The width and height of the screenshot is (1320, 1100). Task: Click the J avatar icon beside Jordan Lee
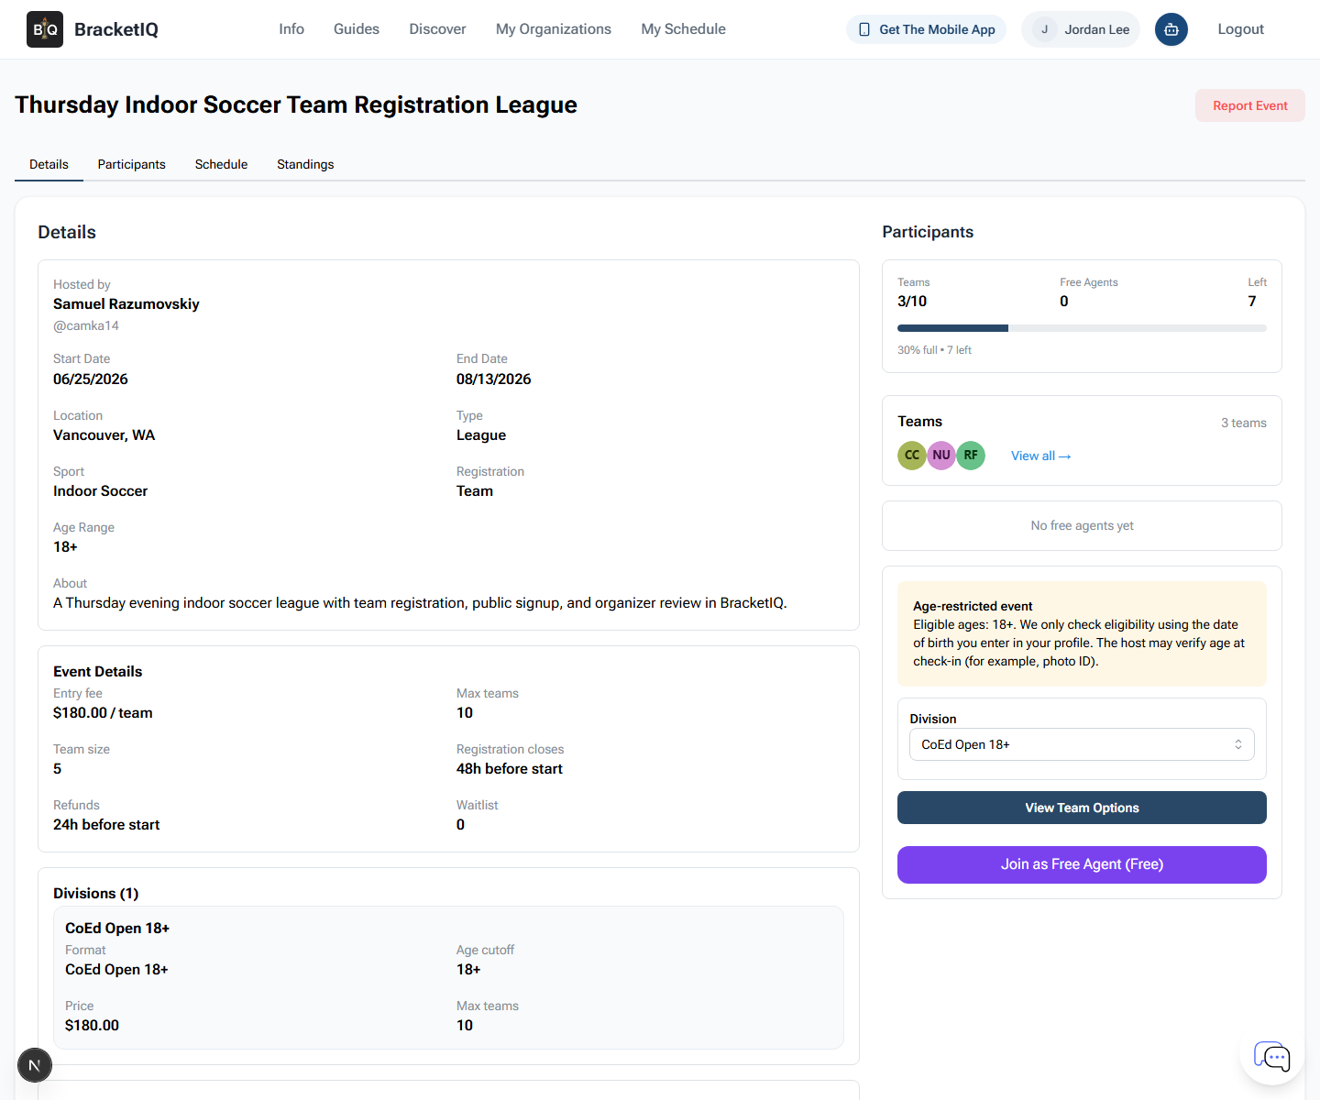click(1044, 29)
